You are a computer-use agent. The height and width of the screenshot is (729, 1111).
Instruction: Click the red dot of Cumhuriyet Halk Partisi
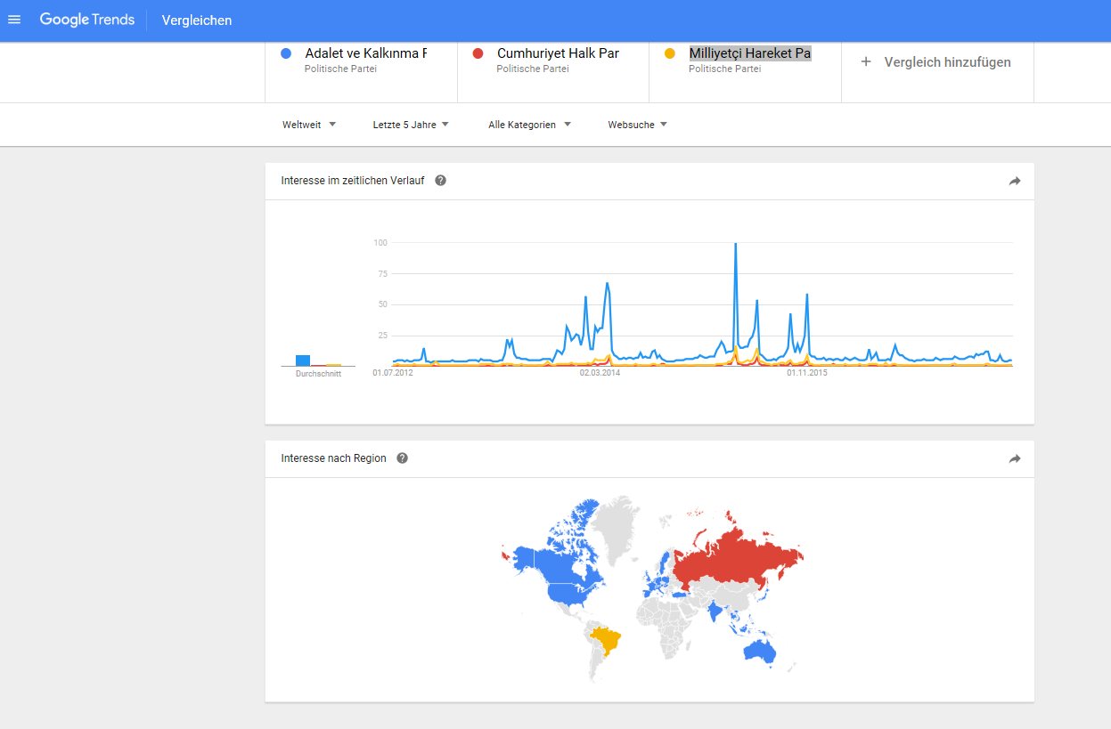tap(478, 53)
